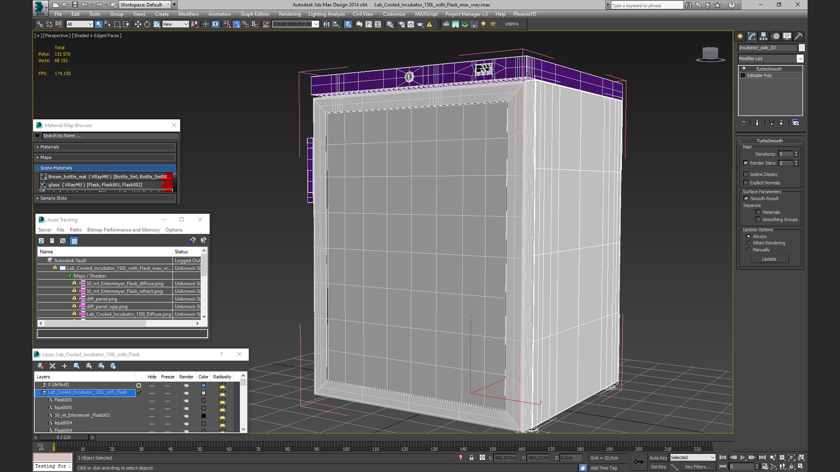Click the object color swatch beside name
The height and width of the screenshot is (472, 840).
click(801, 48)
